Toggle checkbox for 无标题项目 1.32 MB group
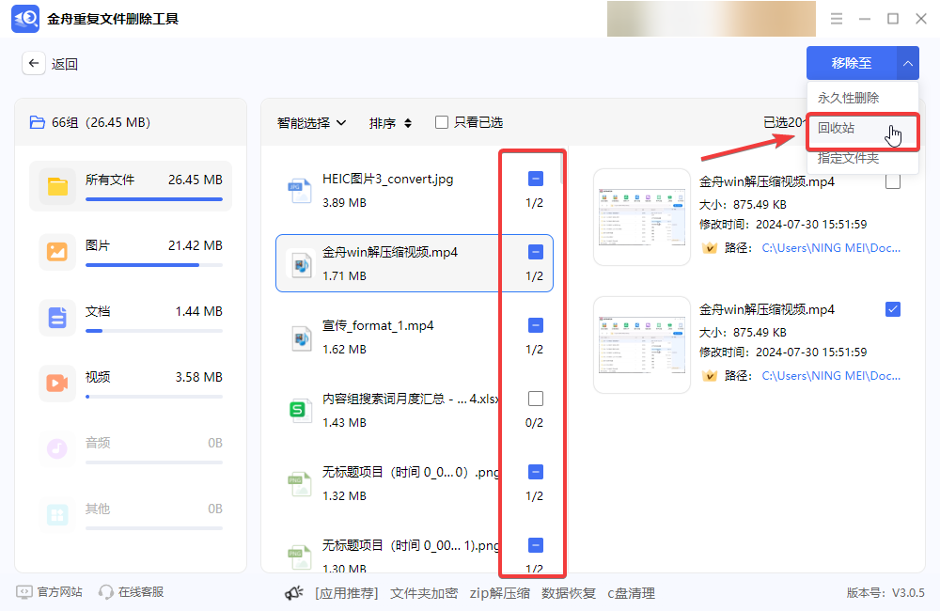940x611 pixels. [536, 472]
